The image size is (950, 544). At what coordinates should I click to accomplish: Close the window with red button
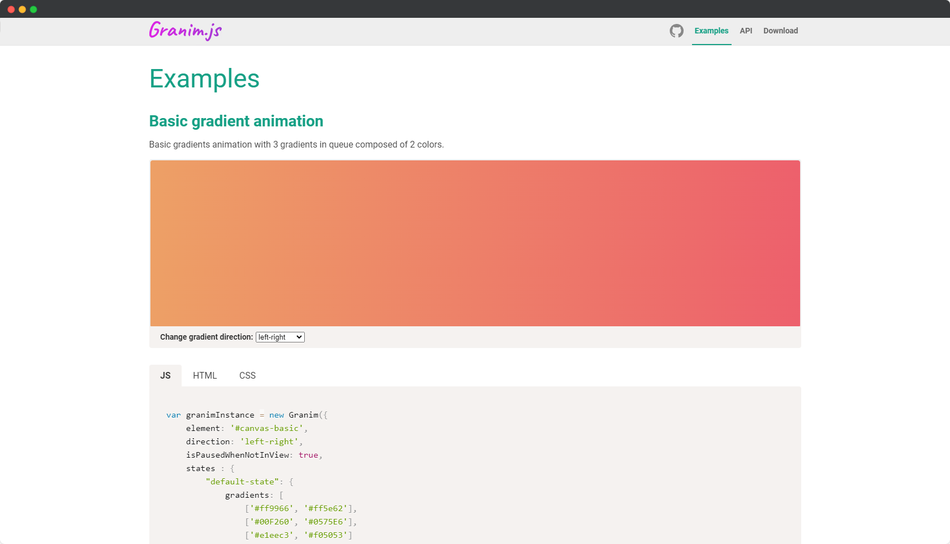pos(11,9)
